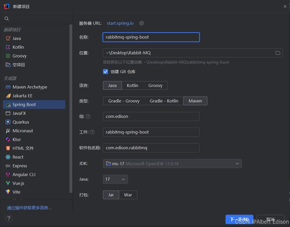
Task: Click the 下一步(N) next button
Action: point(239,220)
